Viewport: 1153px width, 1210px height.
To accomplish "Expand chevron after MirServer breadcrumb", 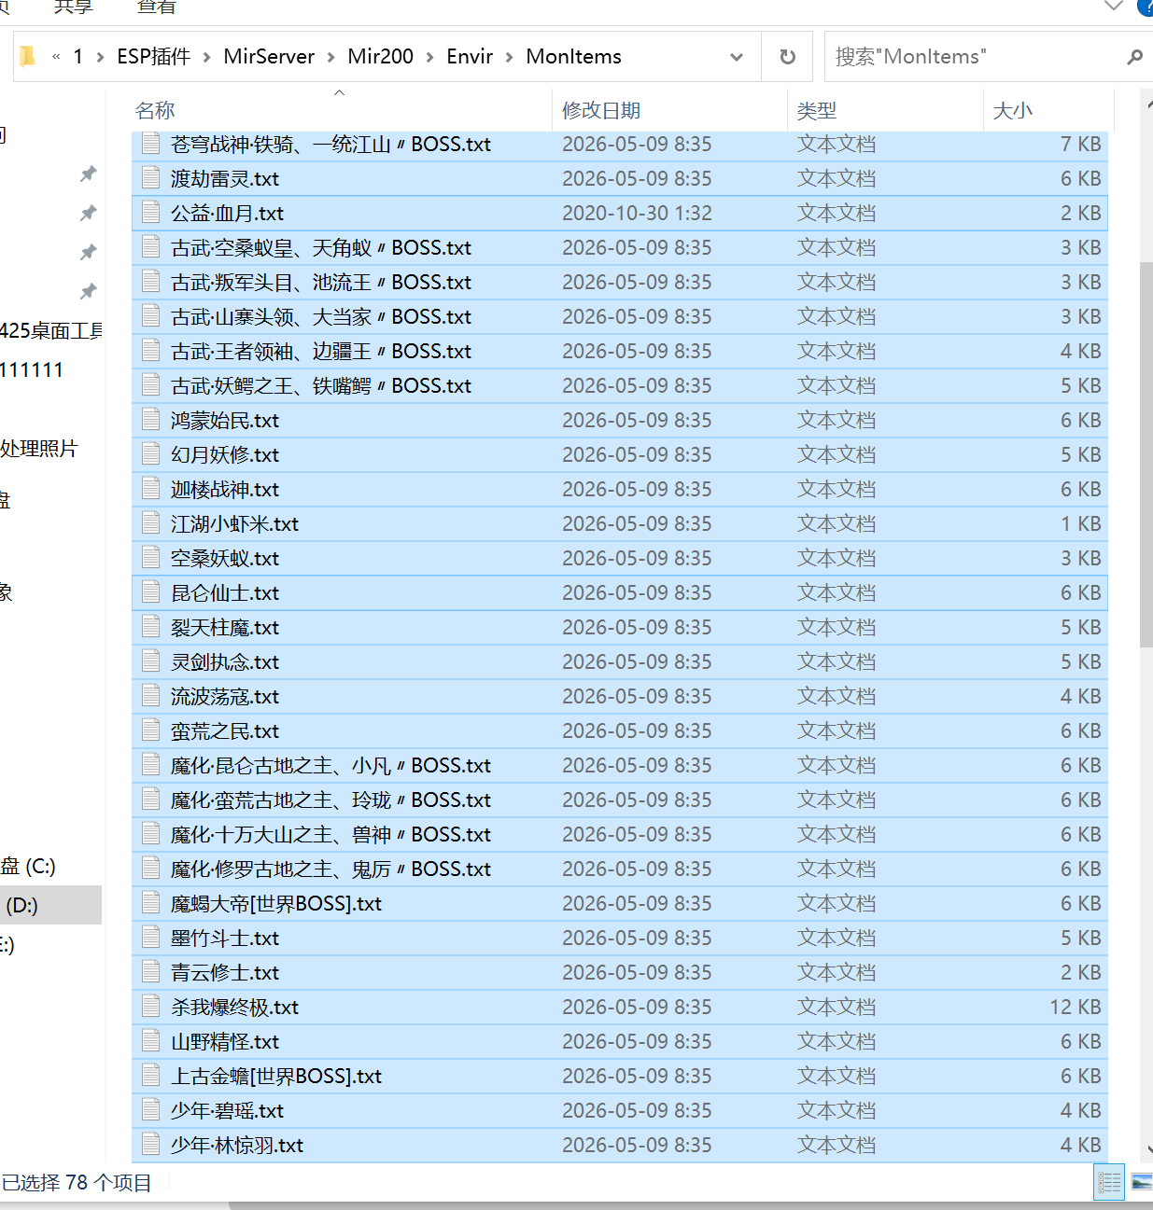I will 330,57.
